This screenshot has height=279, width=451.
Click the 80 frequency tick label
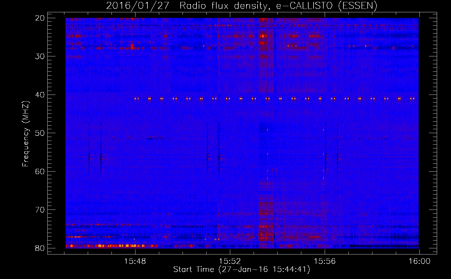click(40, 248)
